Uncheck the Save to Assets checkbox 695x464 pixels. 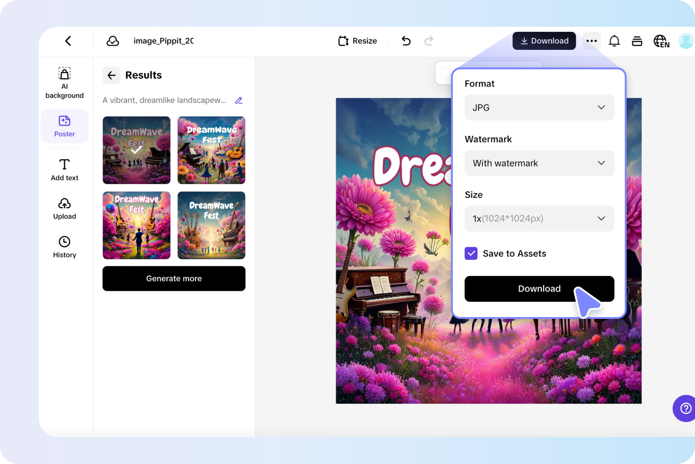(x=471, y=253)
